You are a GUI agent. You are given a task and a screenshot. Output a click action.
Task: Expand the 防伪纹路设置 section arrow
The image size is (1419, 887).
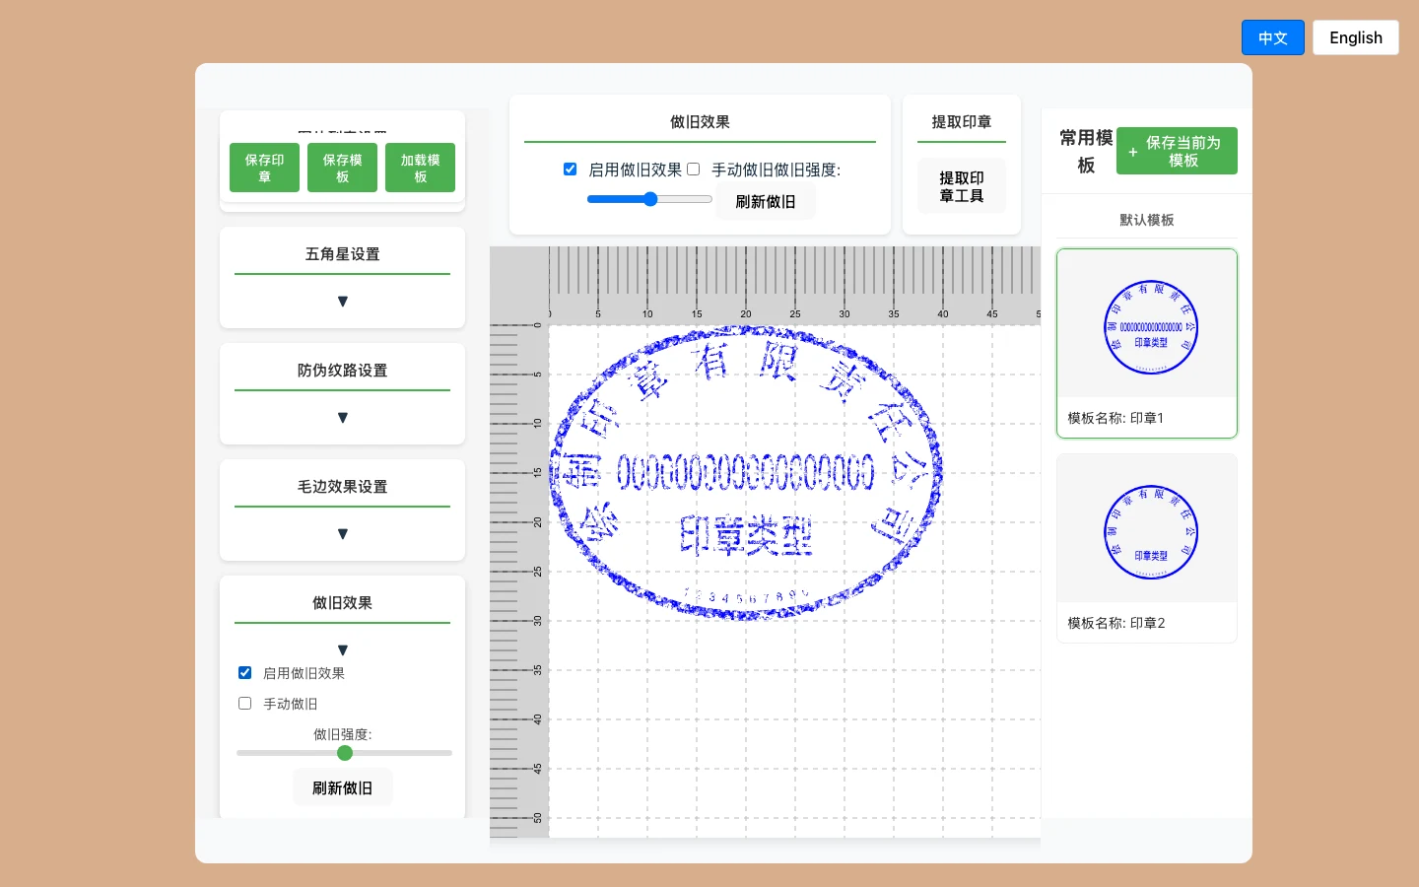click(x=342, y=418)
